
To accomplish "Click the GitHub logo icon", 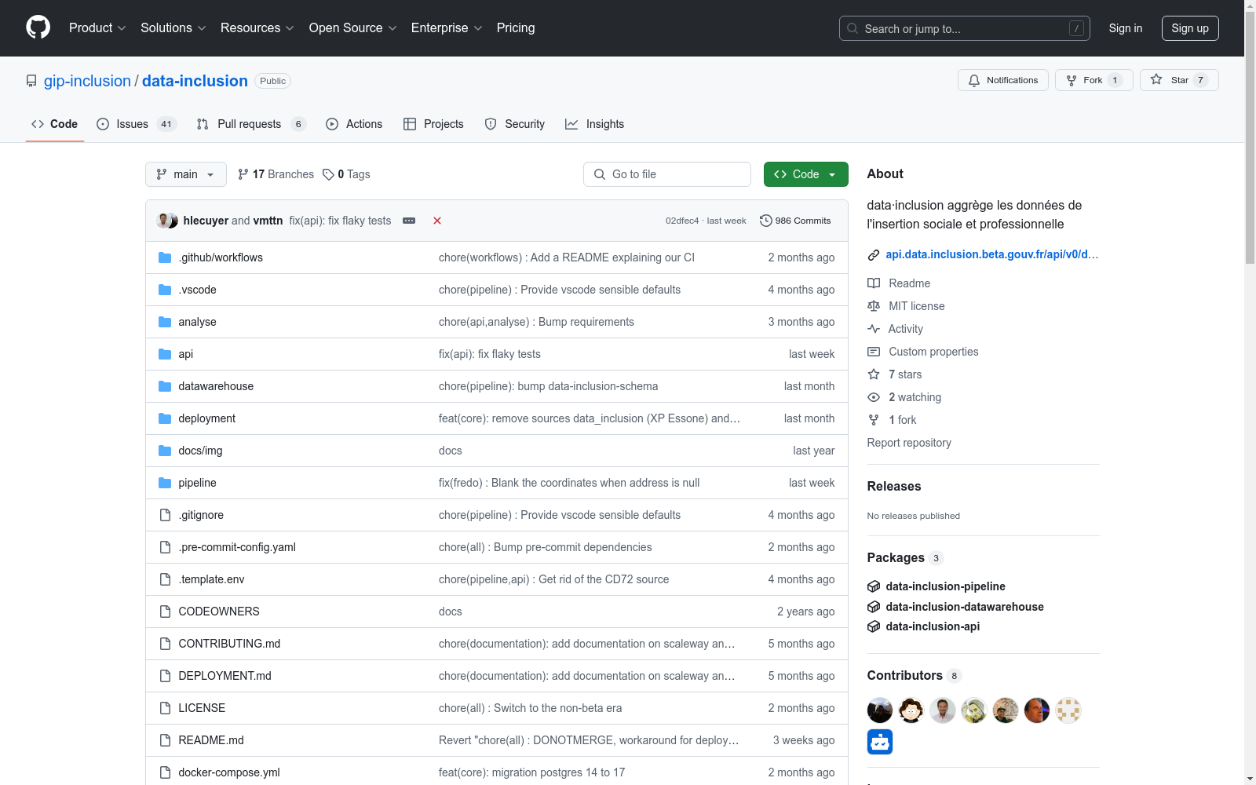I will click(x=38, y=27).
